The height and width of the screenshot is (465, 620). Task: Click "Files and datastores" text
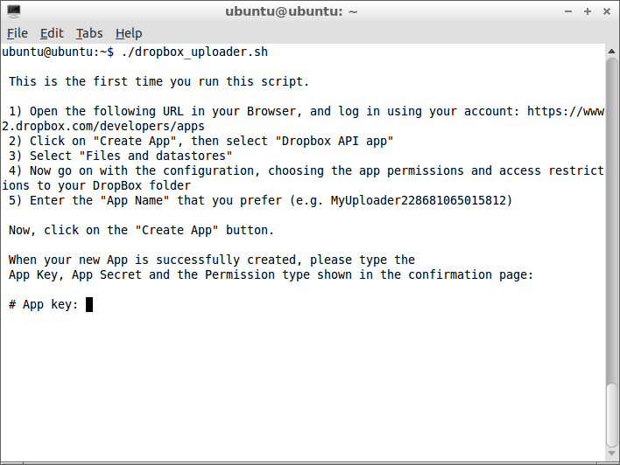[x=156, y=156]
